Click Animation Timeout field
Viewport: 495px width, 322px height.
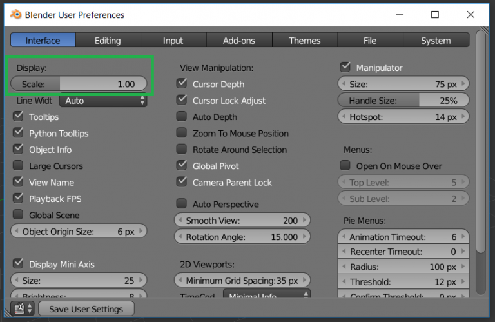(403, 237)
